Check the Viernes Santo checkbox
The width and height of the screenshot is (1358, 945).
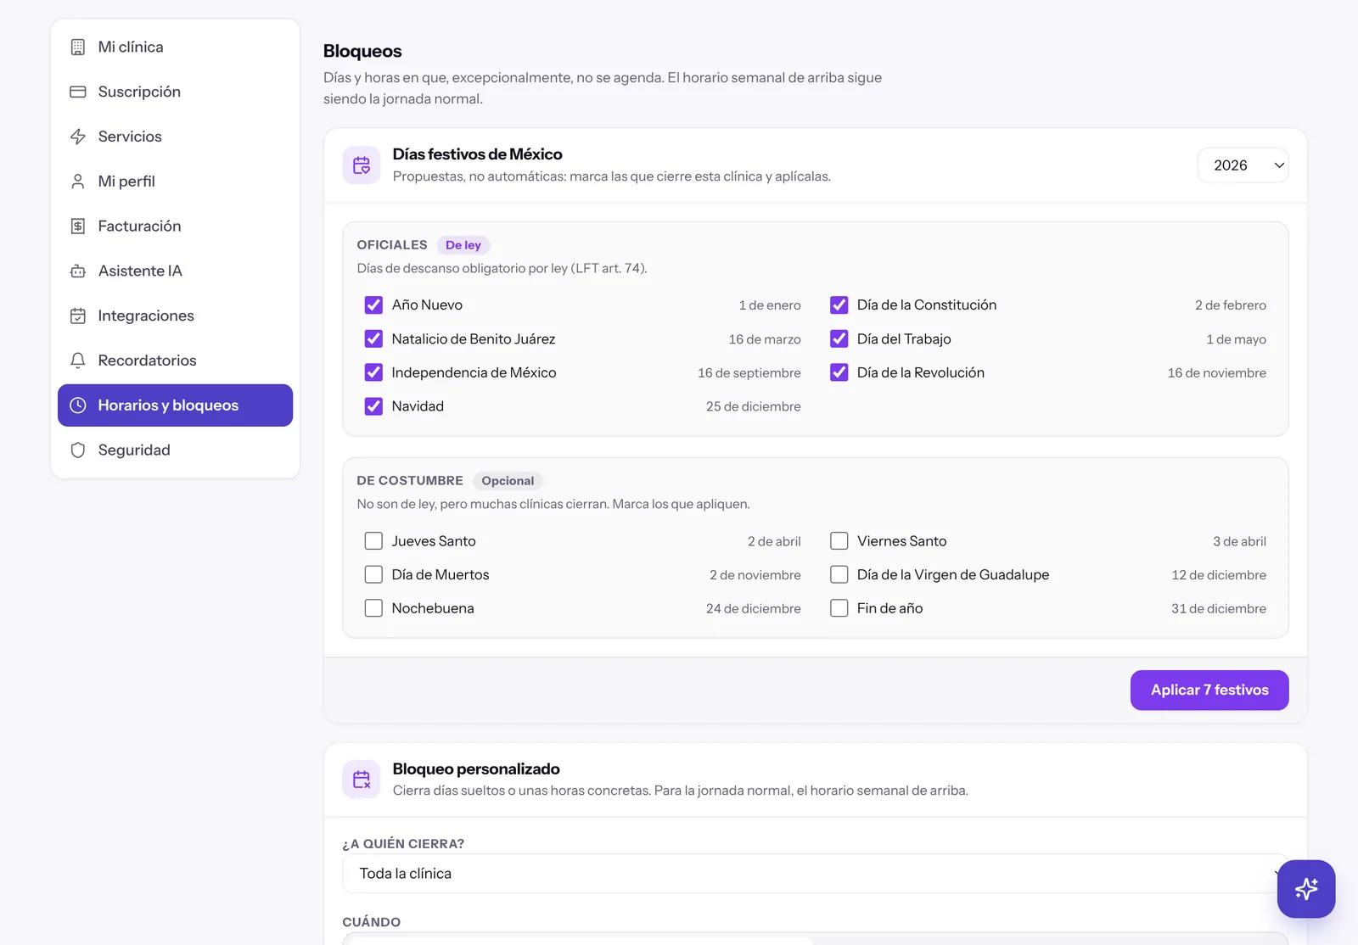[839, 541]
